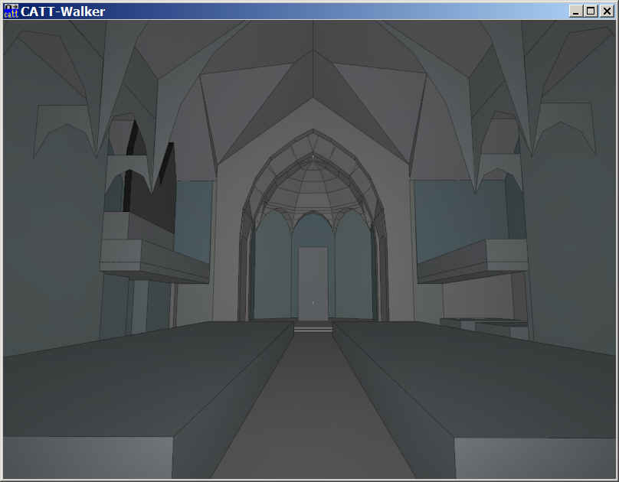Click the CATT-Walker title bar text
This screenshot has height=482, width=619.
point(63,11)
